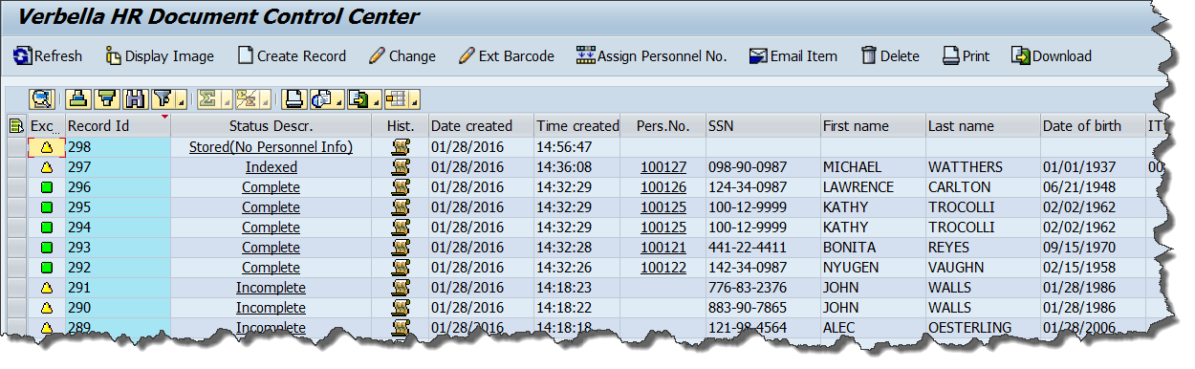Open the Export dropdown arrow

(x=377, y=98)
